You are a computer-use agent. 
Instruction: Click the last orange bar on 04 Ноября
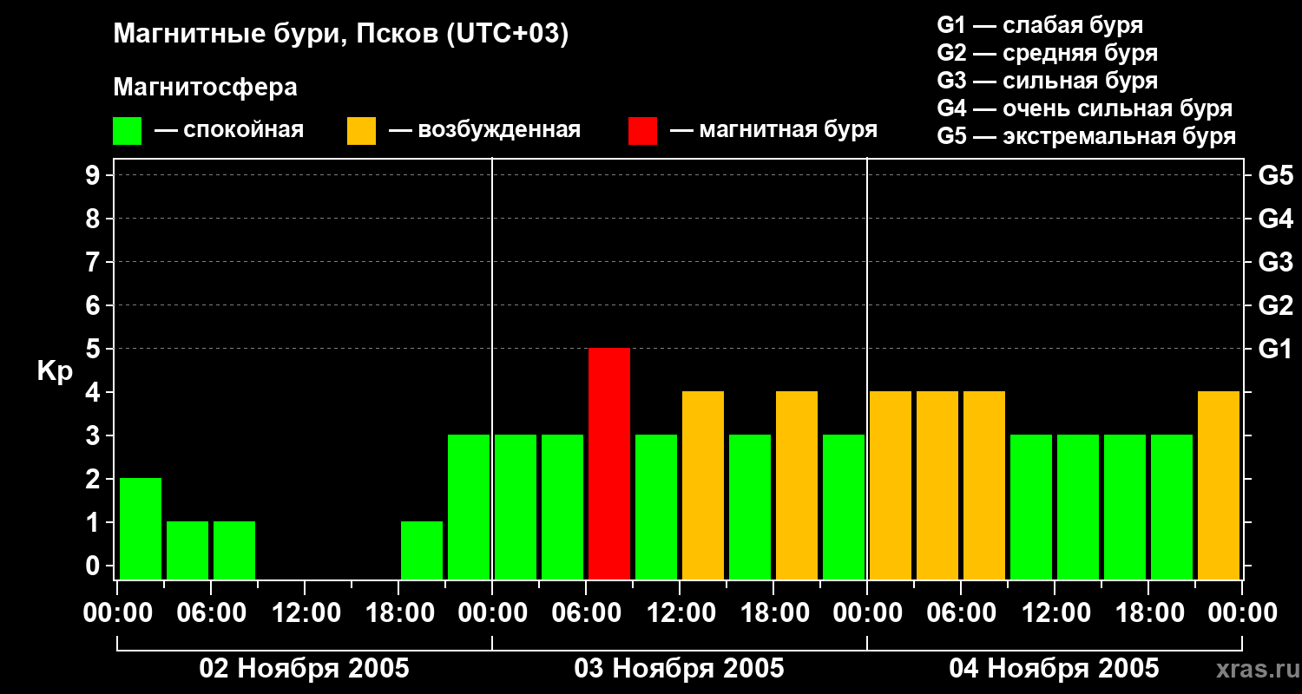click(x=1219, y=485)
